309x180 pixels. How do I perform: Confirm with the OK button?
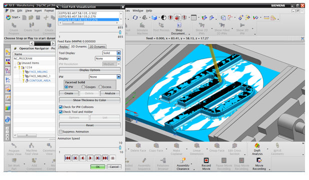click(x=97, y=167)
